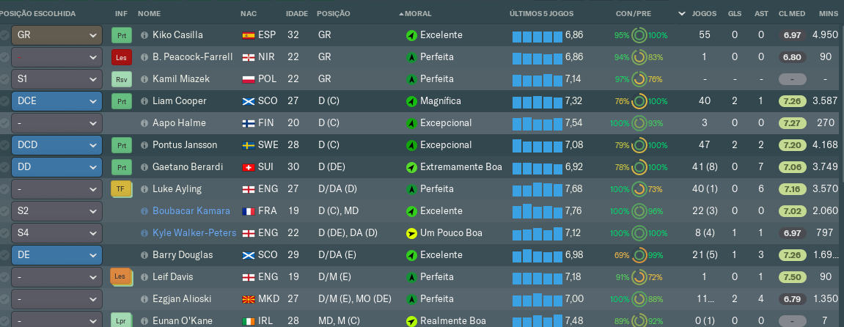
Task: Click the orange Les badge for Leif Davis
Action: click(120, 276)
